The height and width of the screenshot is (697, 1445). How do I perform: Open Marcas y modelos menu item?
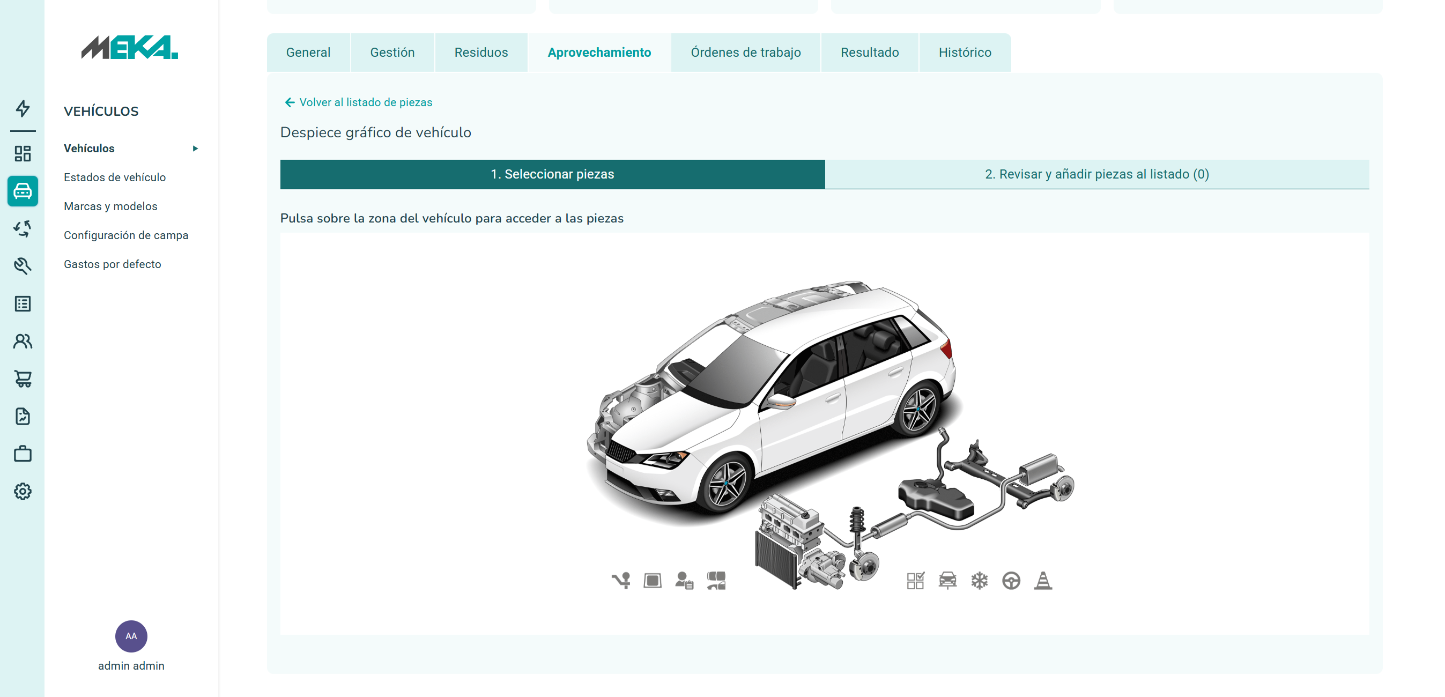click(x=110, y=206)
